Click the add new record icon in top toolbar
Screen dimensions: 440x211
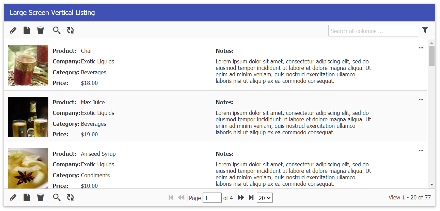(27, 31)
